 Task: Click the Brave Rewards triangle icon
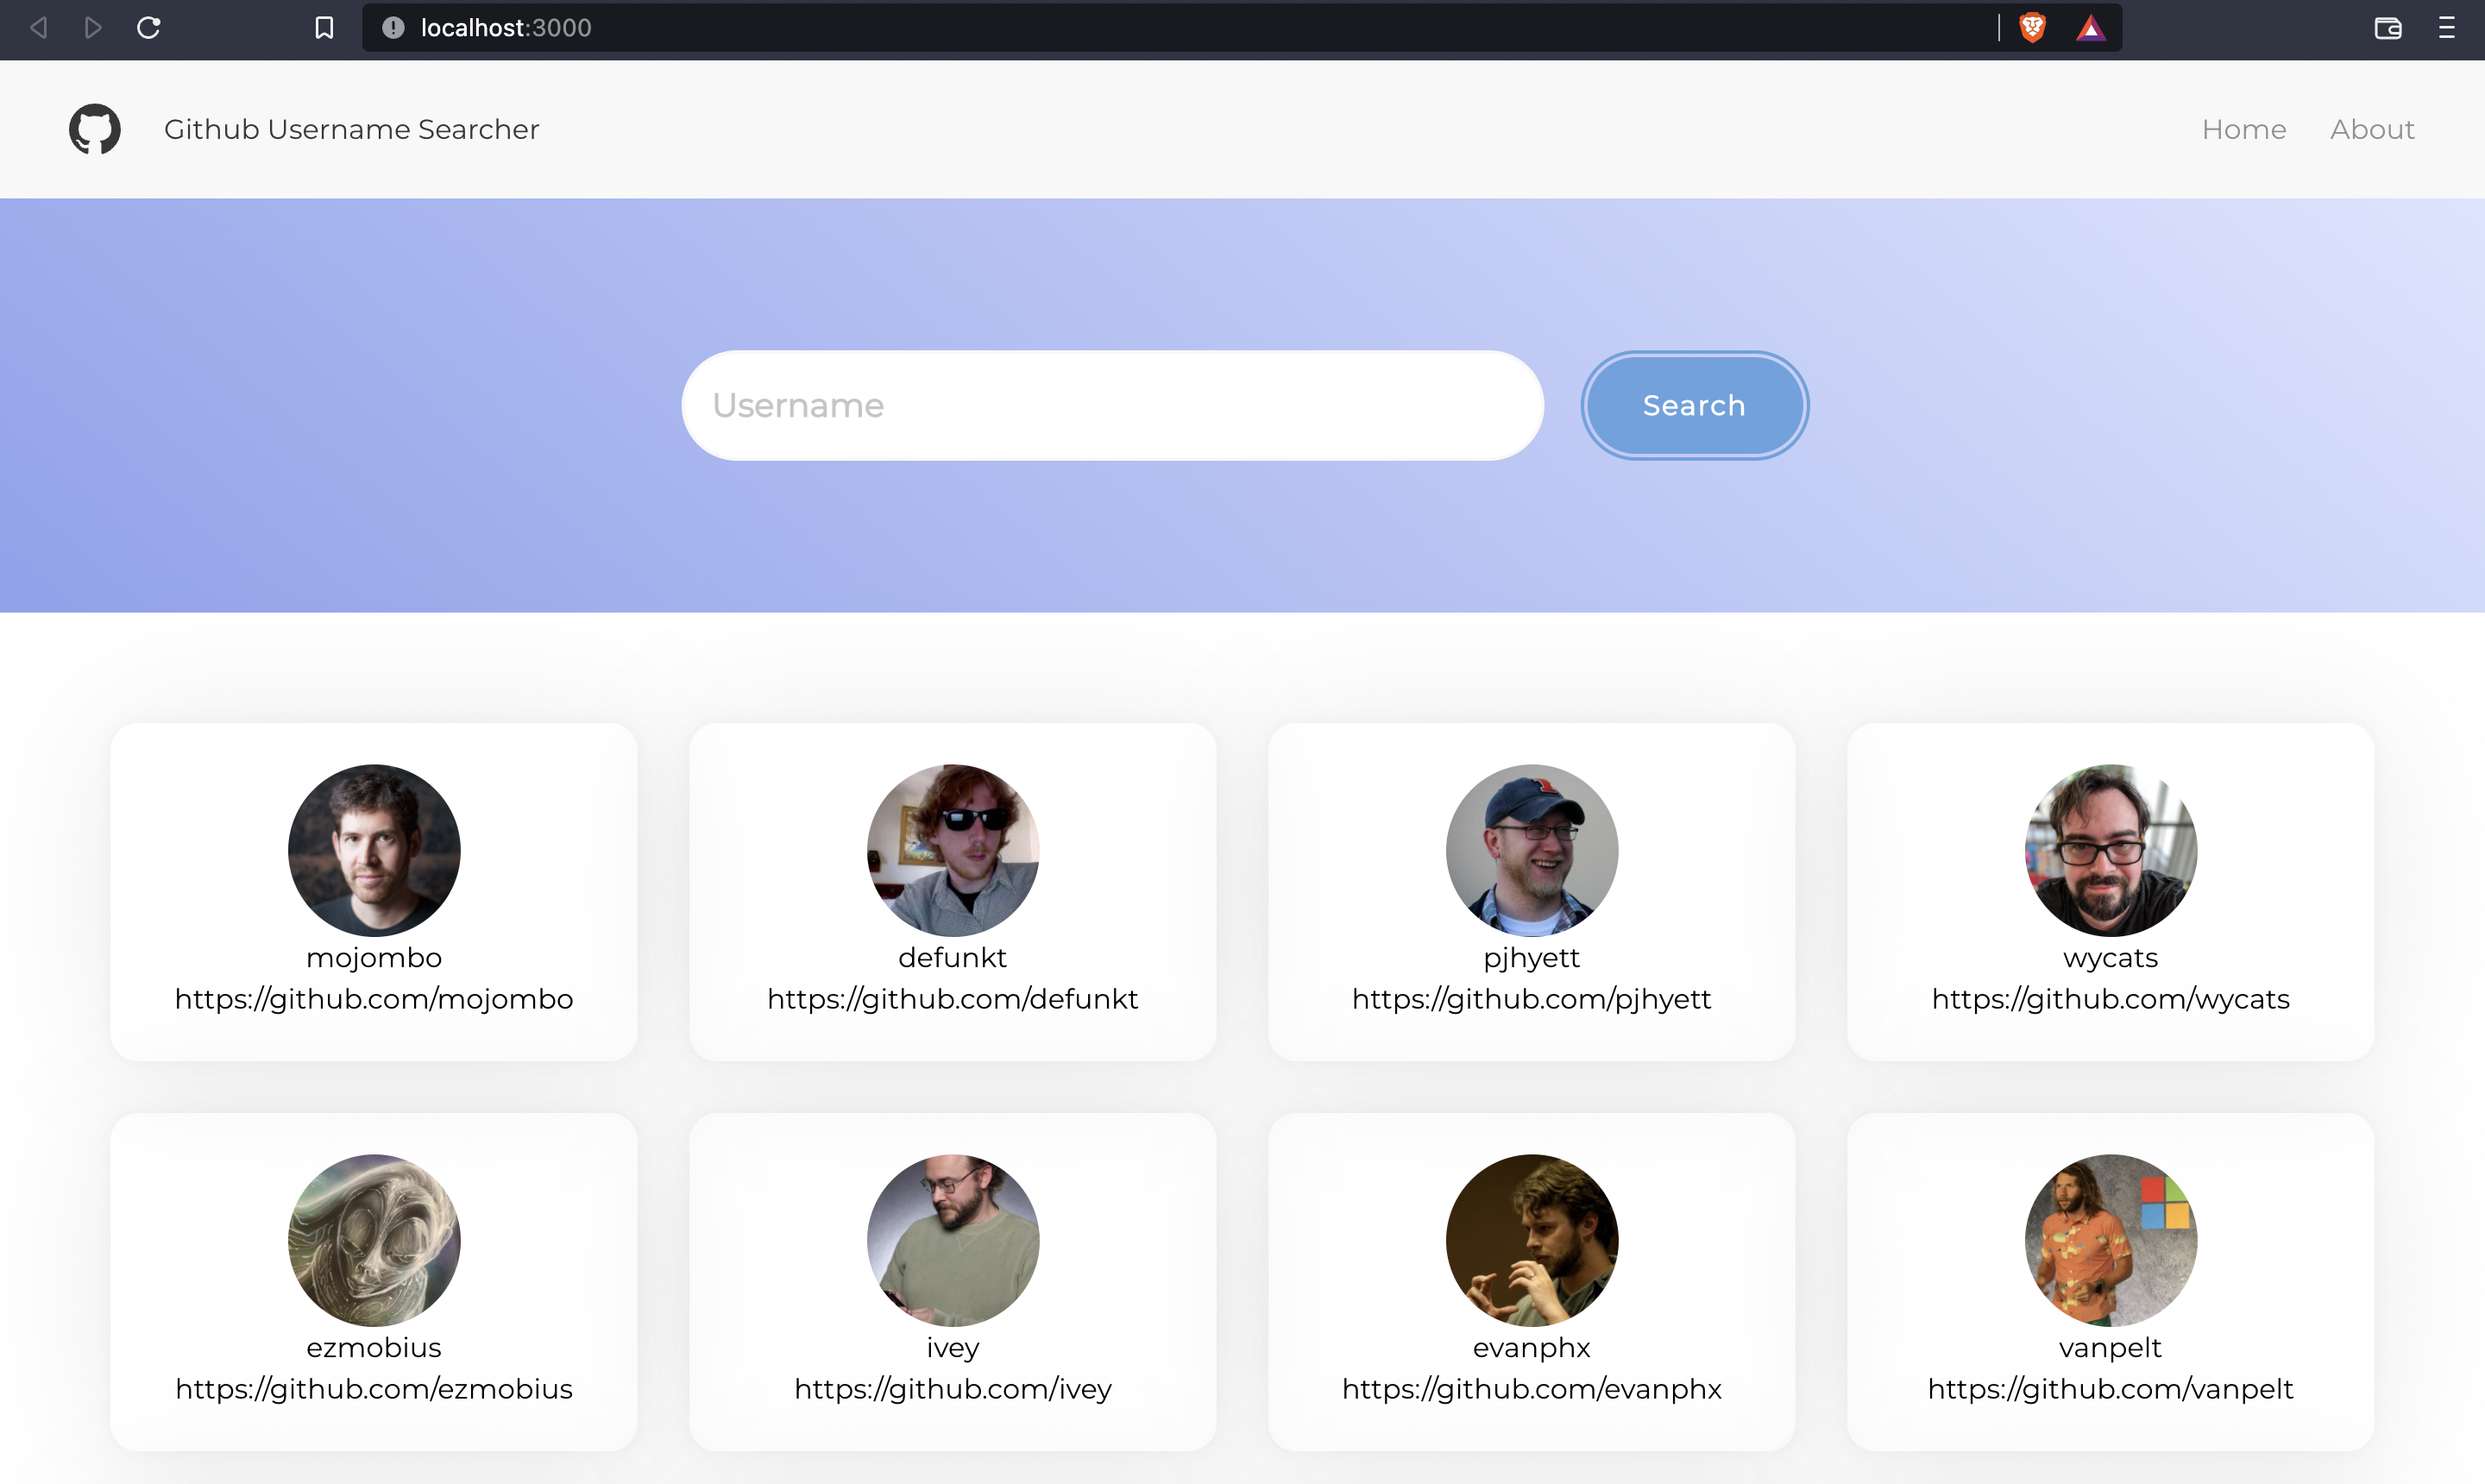point(2090,28)
